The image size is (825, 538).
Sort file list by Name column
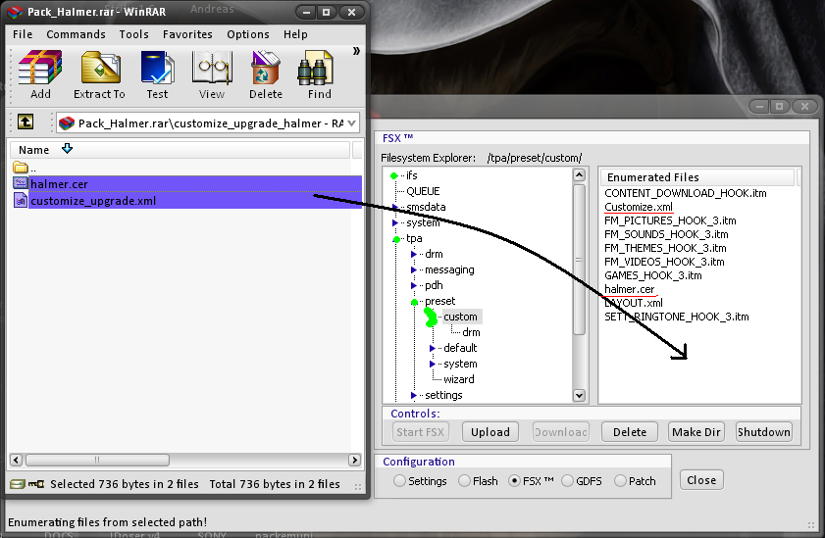(180, 150)
